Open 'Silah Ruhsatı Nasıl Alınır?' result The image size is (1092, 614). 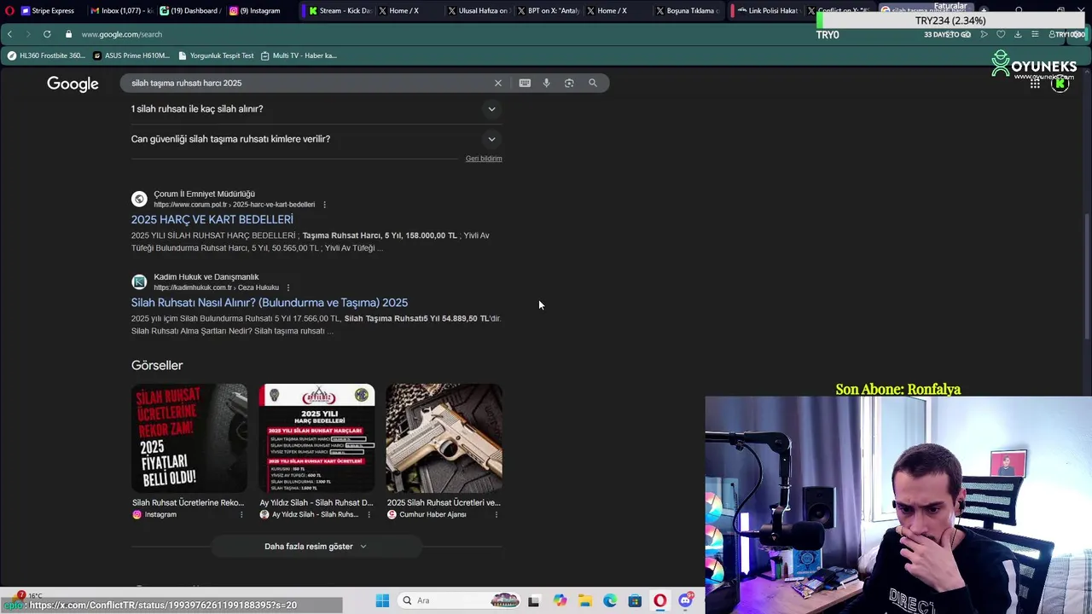coord(270,303)
